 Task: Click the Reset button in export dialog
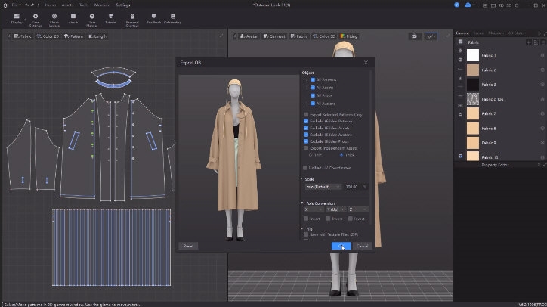tap(188, 246)
